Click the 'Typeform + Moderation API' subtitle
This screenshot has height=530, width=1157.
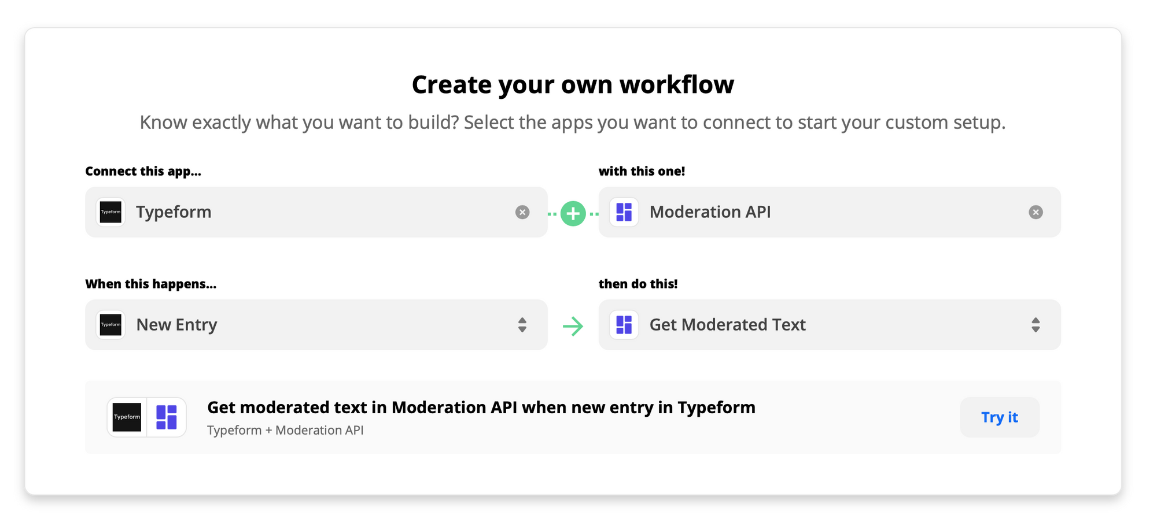pyautogui.click(x=285, y=430)
